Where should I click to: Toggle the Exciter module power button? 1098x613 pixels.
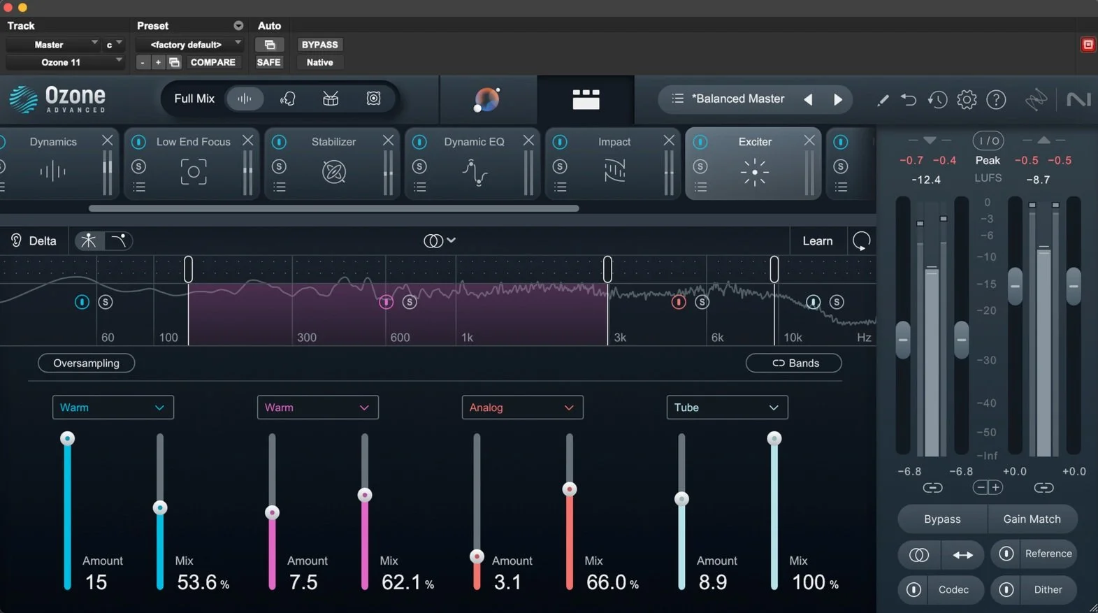click(700, 142)
